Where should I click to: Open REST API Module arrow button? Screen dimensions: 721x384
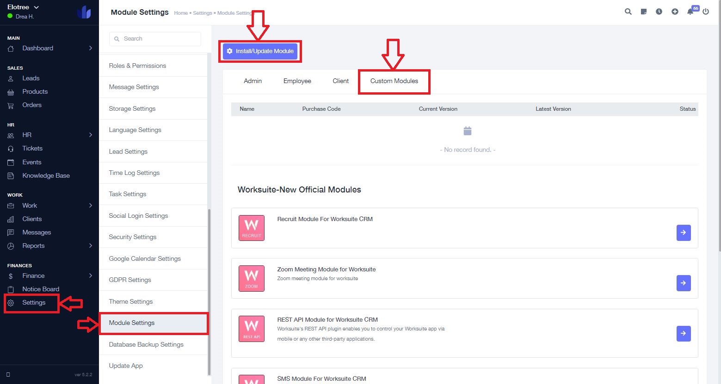[684, 333]
